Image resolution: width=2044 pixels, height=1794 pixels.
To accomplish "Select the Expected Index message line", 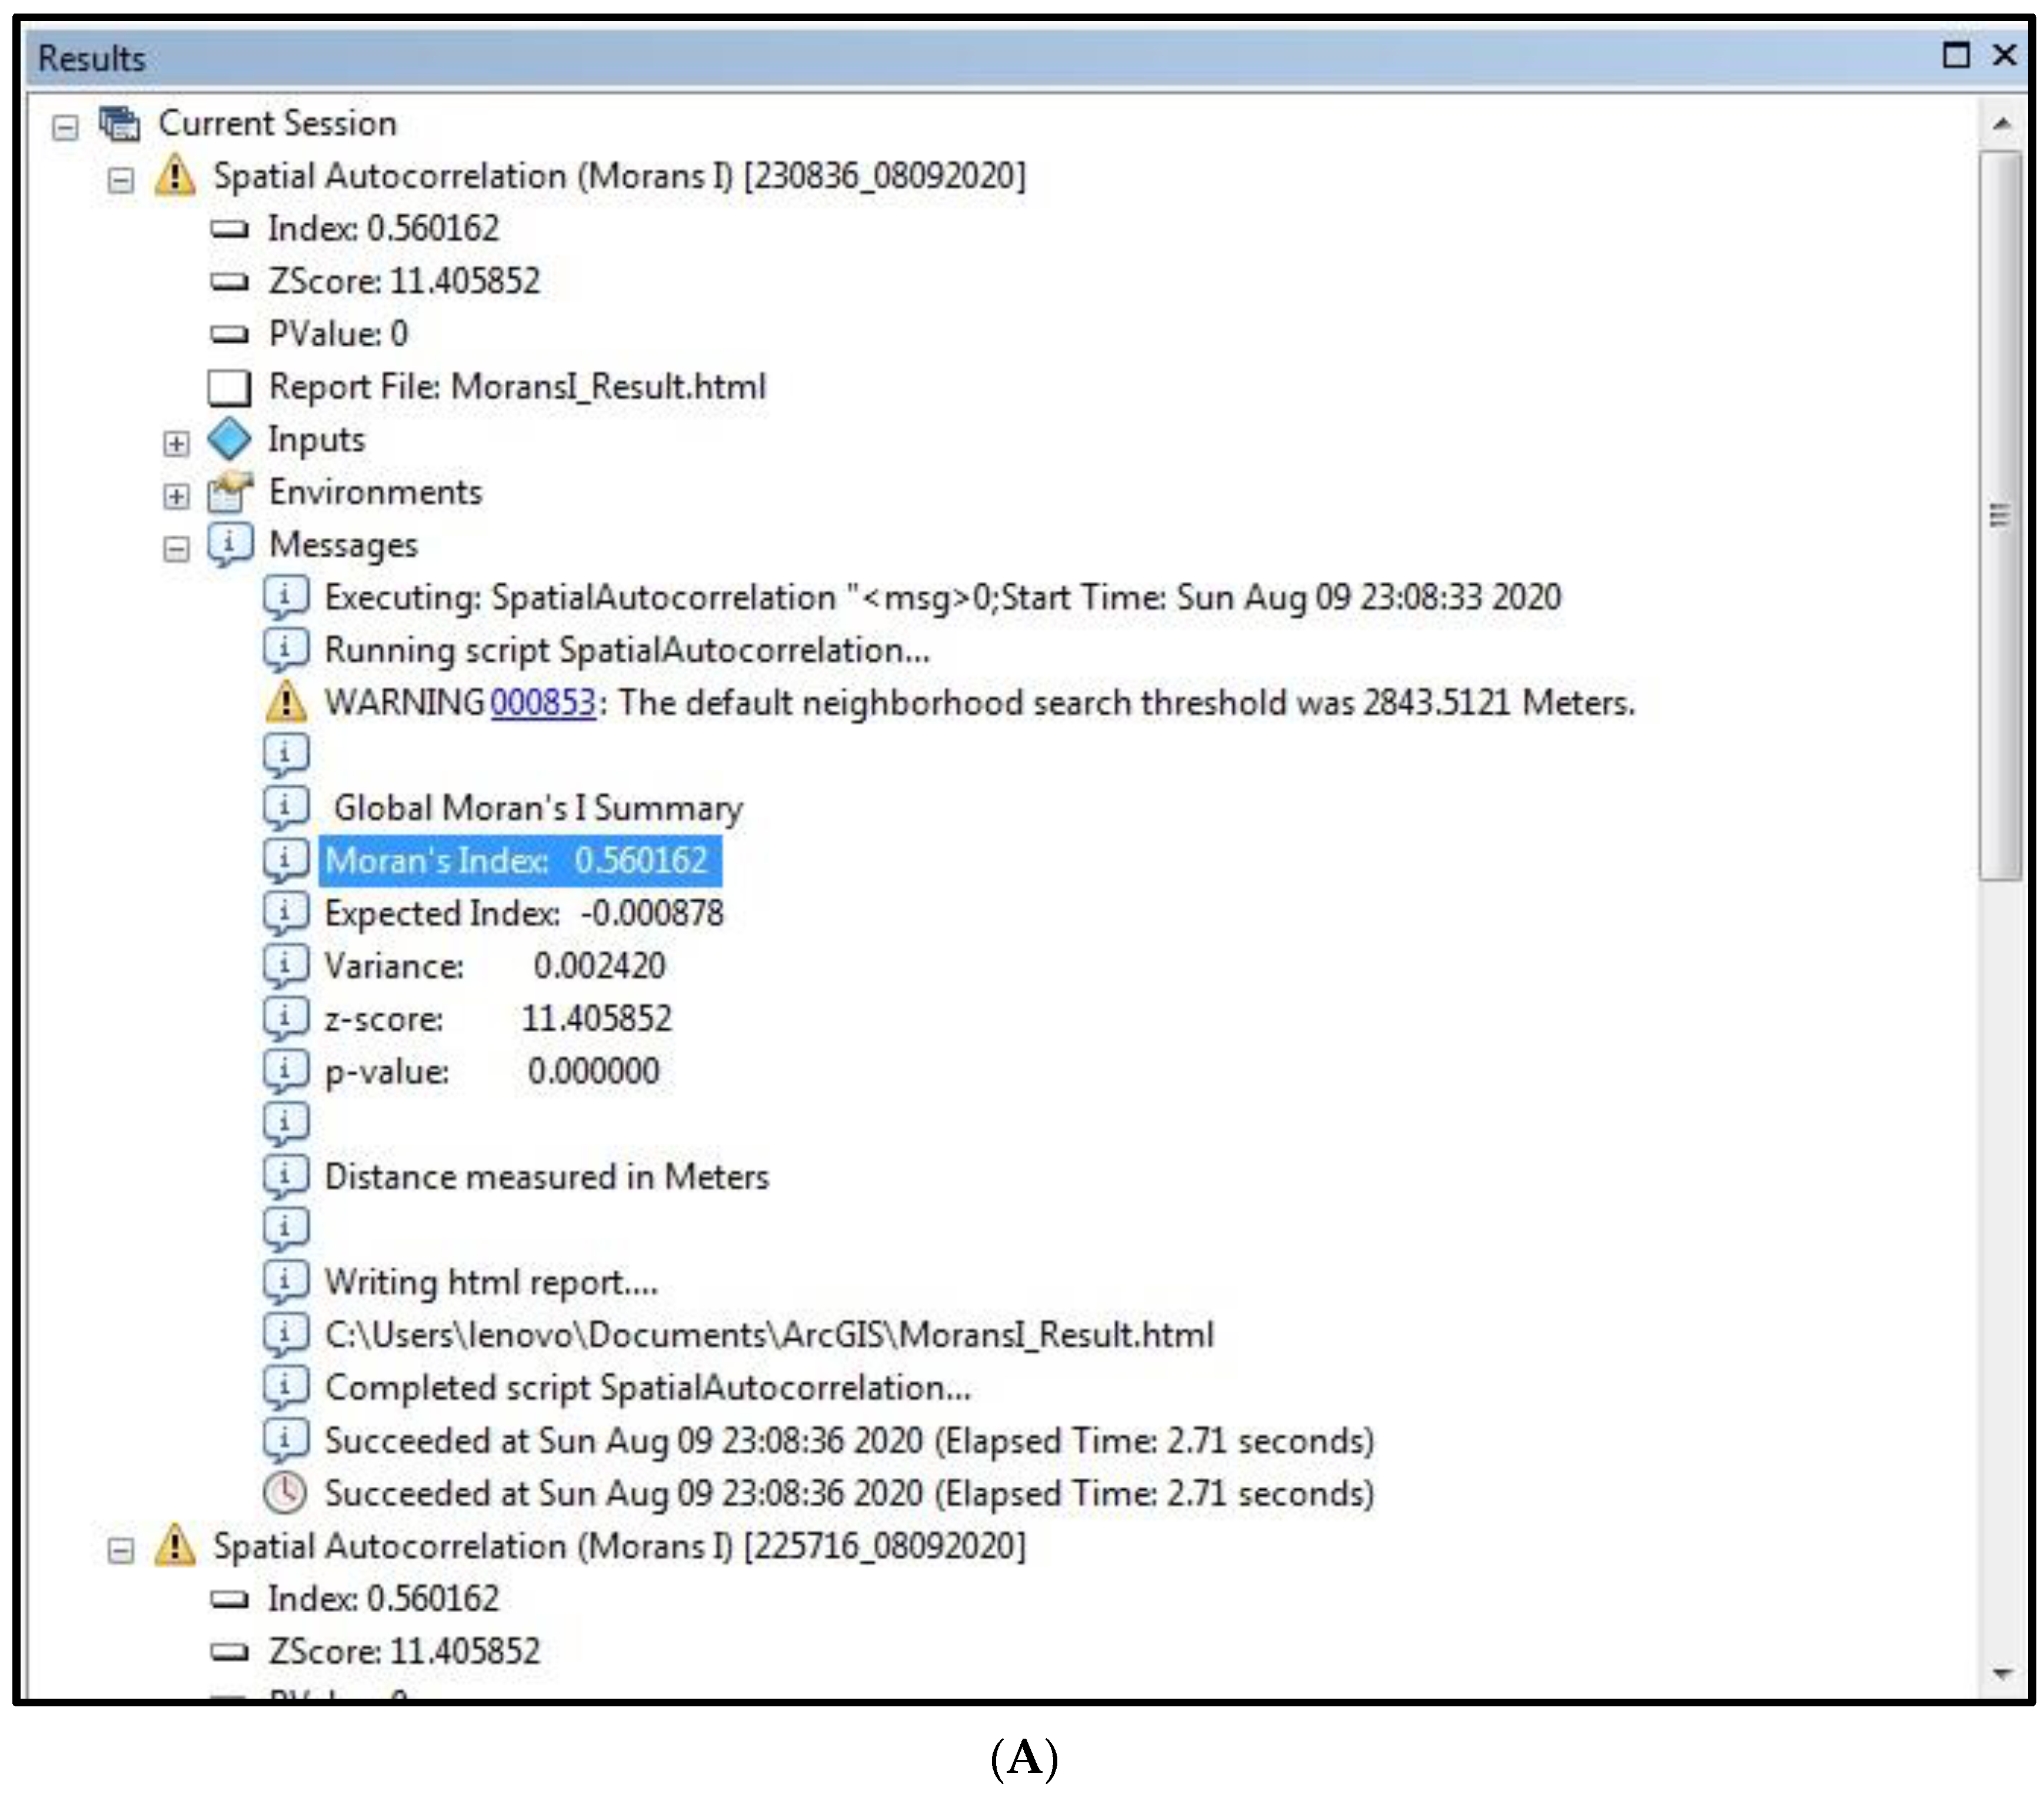I will point(523,914).
